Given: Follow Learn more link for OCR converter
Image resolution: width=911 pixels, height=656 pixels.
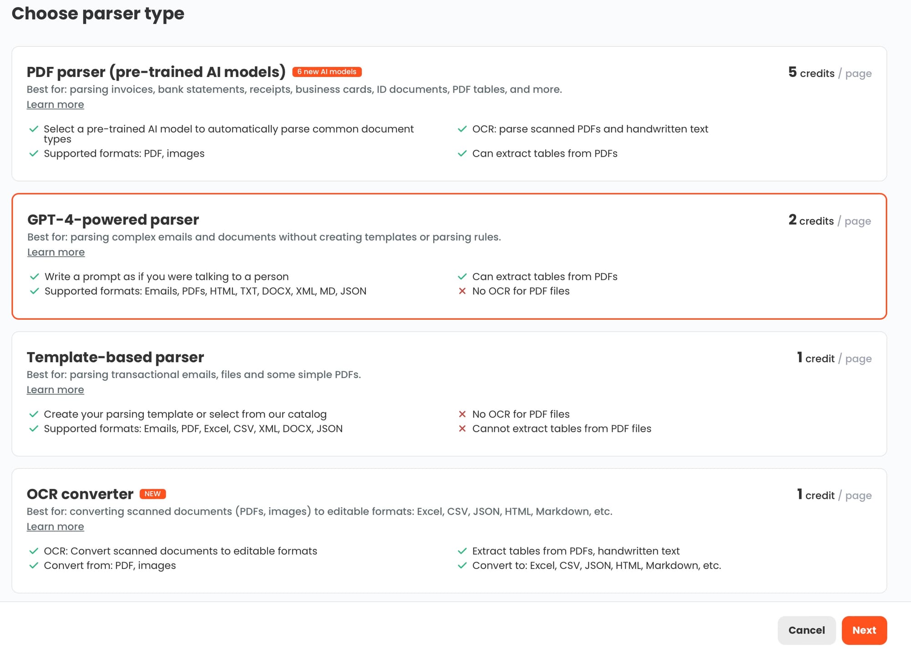Looking at the screenshot, I should coord(55,527).
